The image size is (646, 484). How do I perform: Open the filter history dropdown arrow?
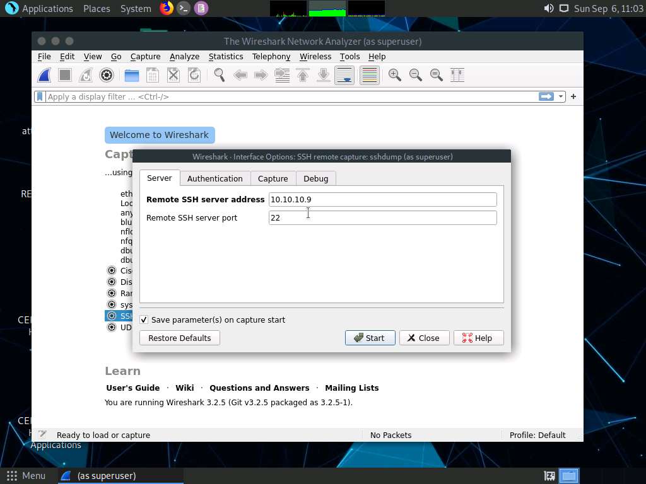[x=560, y=96]
